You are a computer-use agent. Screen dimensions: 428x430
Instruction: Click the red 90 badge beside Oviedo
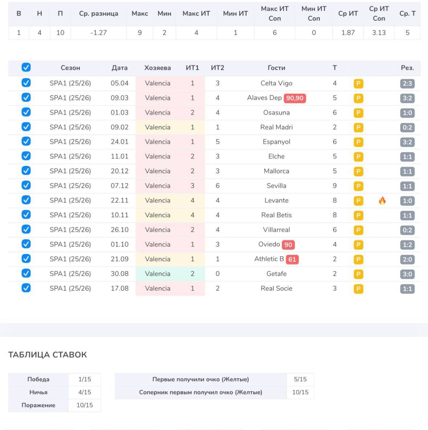click(x=288, y=245)
